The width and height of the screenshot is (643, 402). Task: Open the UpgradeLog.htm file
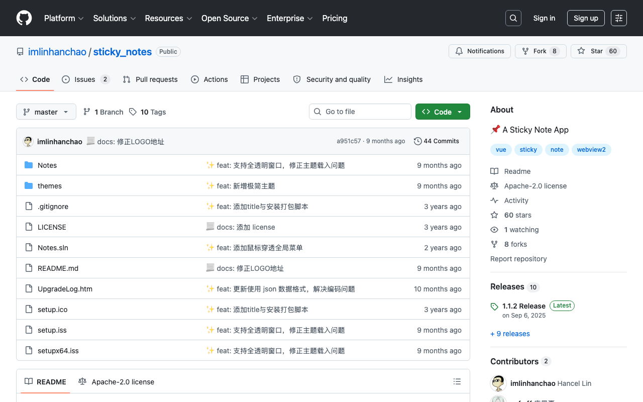click(x=65, y=289)
